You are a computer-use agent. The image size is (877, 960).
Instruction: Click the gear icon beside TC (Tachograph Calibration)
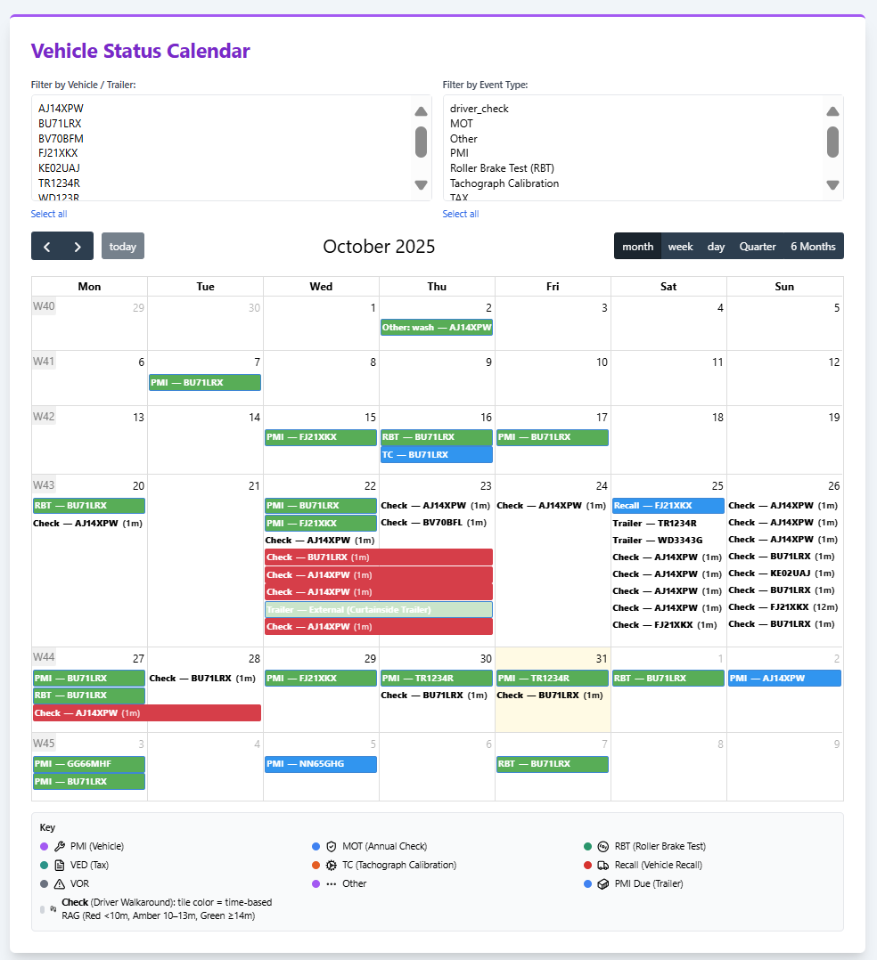pyautogui.click(x=331, y=865)
